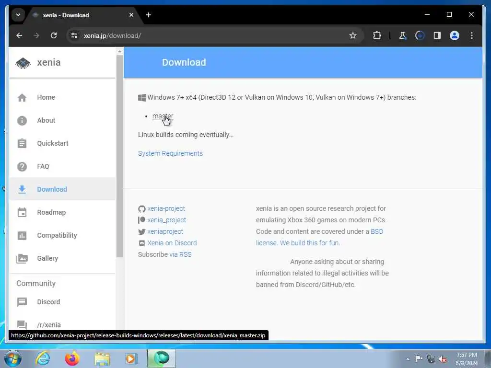Visit the xenia-project GitHub link
The image size is (491, 368).
166,209
